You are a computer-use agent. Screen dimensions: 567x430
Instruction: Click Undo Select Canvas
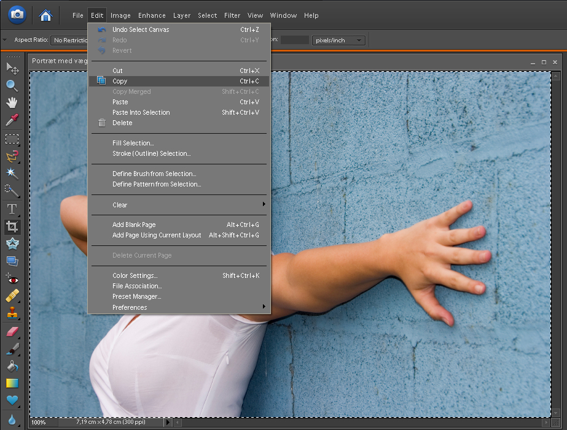(x=141, y=29)
